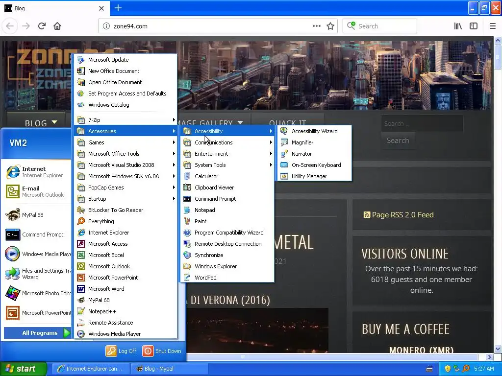Open Microsoft Access
Viewport: 502px width, 376px height.
[125, 244]
